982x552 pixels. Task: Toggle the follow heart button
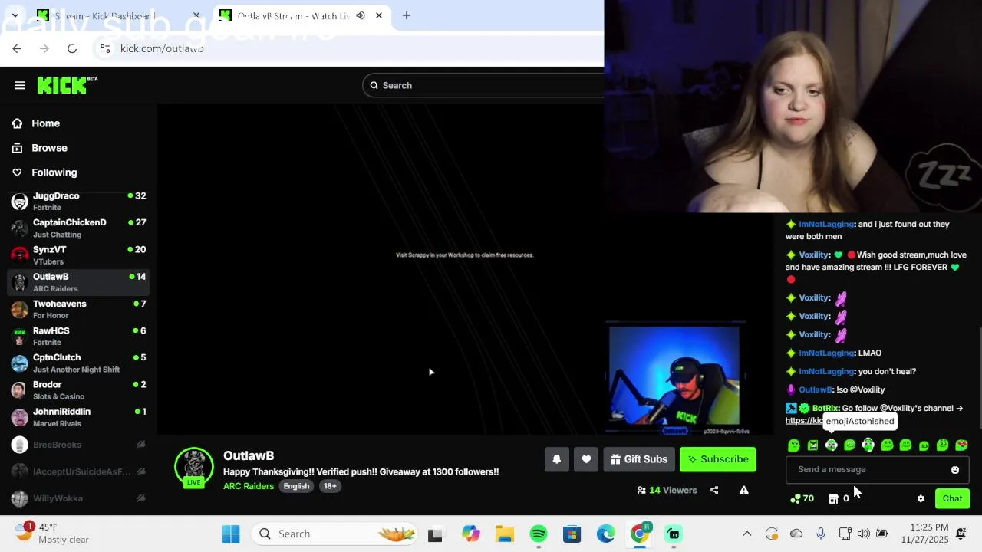586,459
